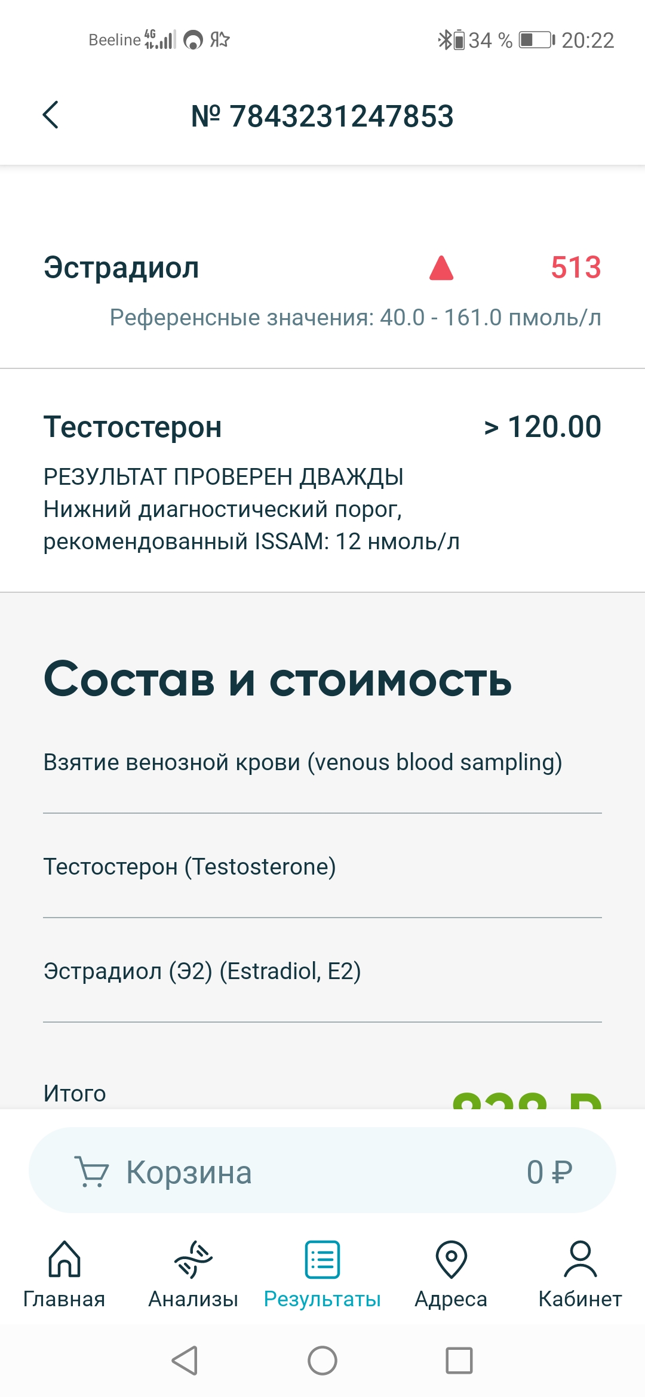This screenshot has width=645, height=1397.
Task: Tap the Эстрадиол (Э2) (Estradiol, E2) item
Action: pyautogui.click(x=202, y=971)
